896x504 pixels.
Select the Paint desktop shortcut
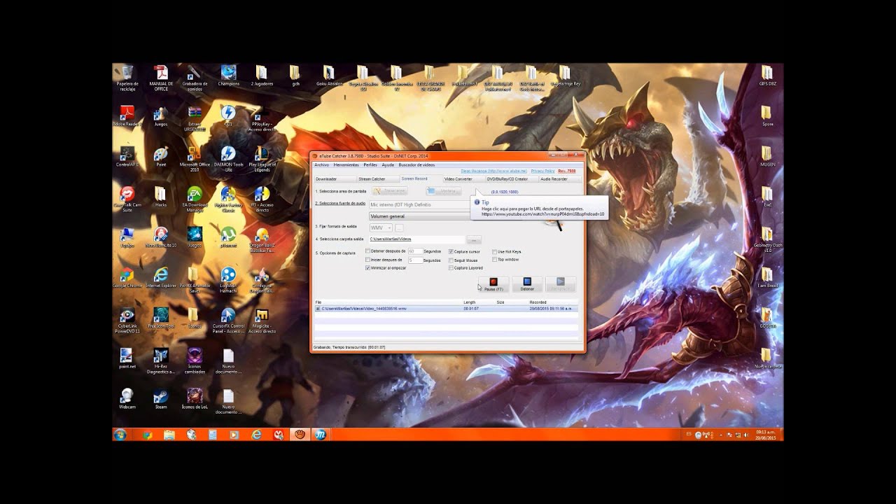click(x=161, y=157)
